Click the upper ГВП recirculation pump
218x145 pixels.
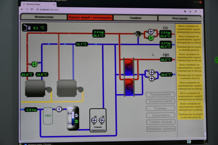tap(152, 72)
